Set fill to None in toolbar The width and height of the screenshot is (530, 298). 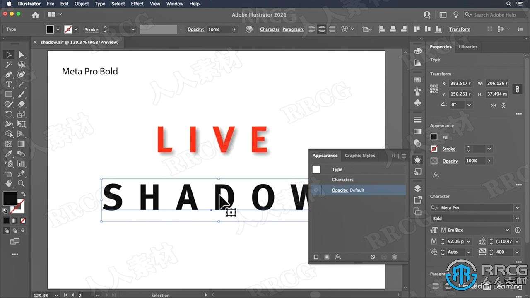coord(23,221)
